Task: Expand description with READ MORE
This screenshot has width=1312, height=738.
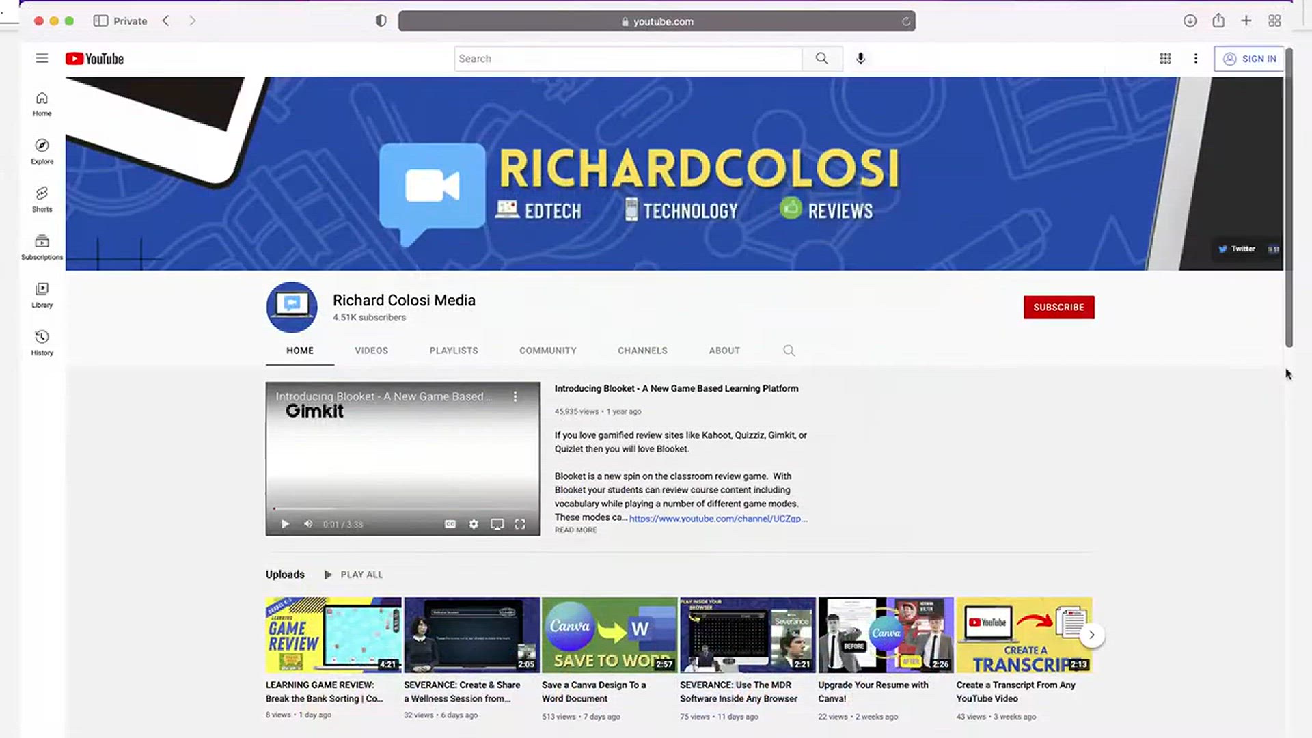Action: pyautogui.click(x=575, y=530)
